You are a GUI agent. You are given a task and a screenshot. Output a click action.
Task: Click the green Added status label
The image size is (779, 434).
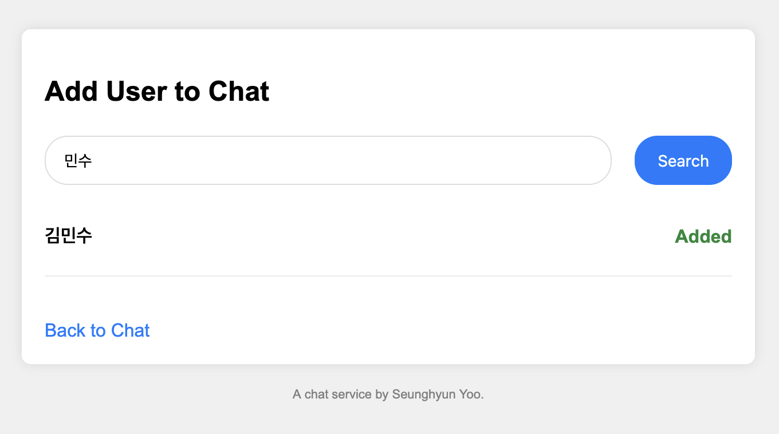click(703, 236)
